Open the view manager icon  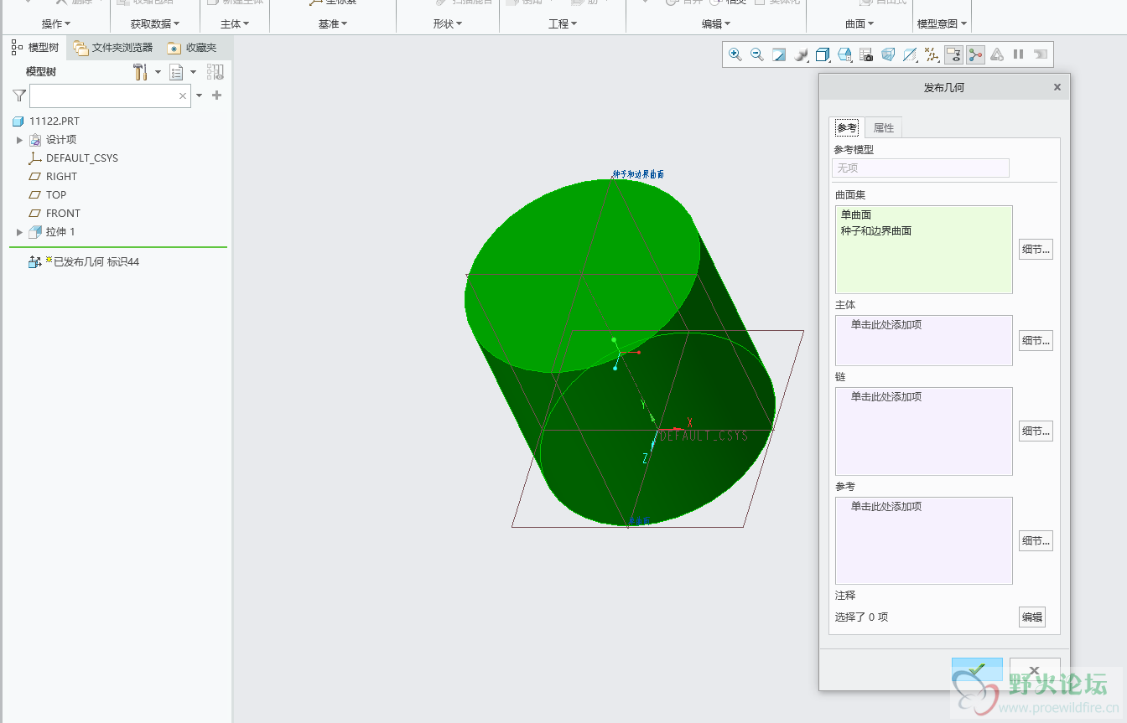(x=844, y=54)
